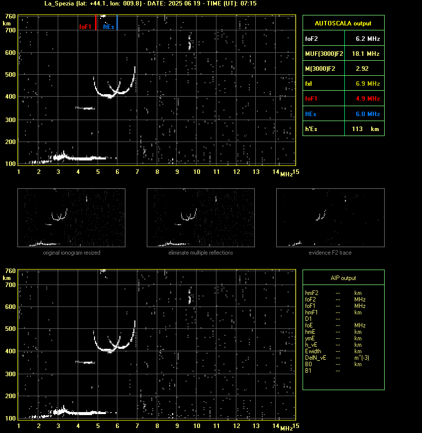Click the D1 row in AIP output

point(322,319)
